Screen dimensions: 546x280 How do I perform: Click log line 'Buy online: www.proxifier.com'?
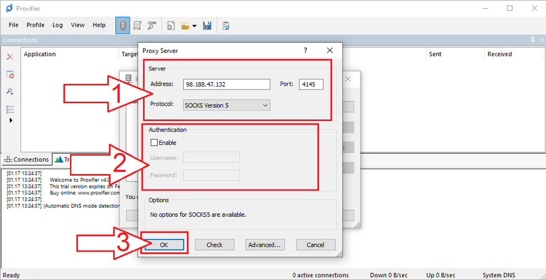pos(85,193)
